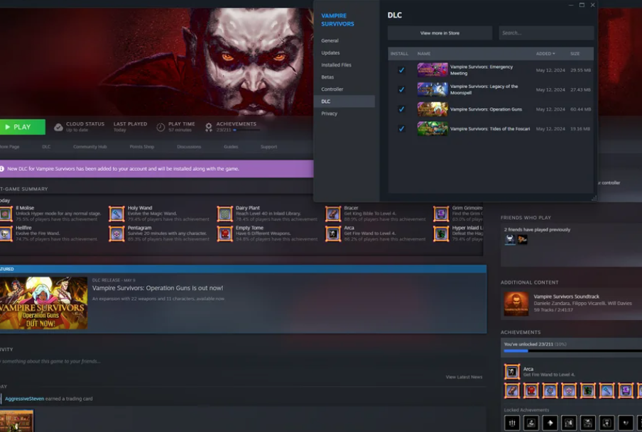This screenshot has width=642, height=432.
Task: Click the Tides of the Foscari DLC thumbnail
Action: click(x=432, y=129)
